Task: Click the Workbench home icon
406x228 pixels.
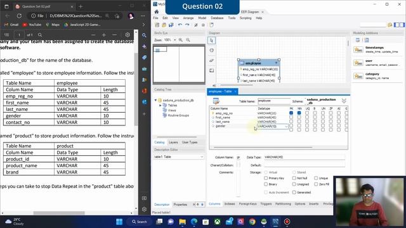Action: point(157,11)
